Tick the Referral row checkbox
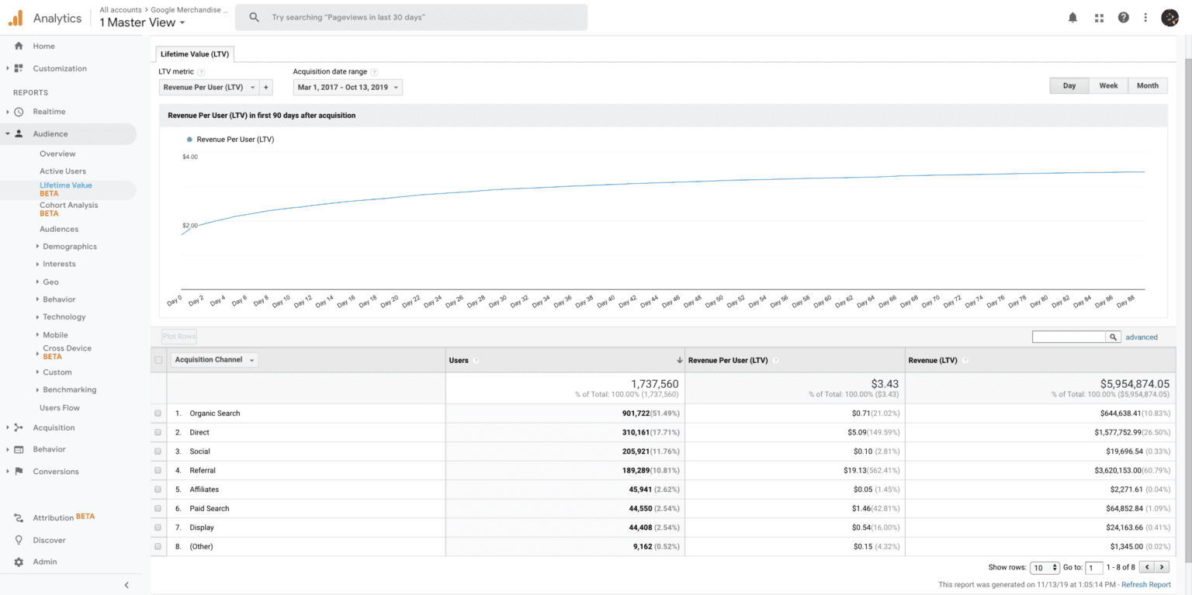 pyautogui.click(x=158, y=470)
